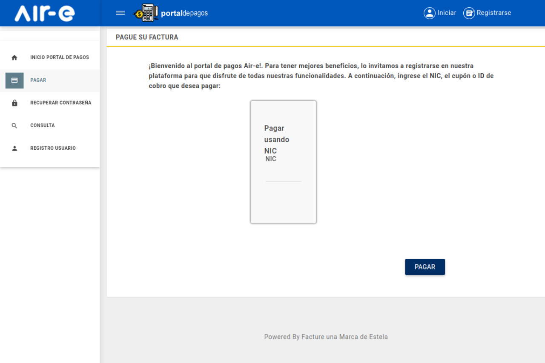Viewport: 545px width, 363px height.
Task: Click the Iniciar login link
Action: coord(447,13)
